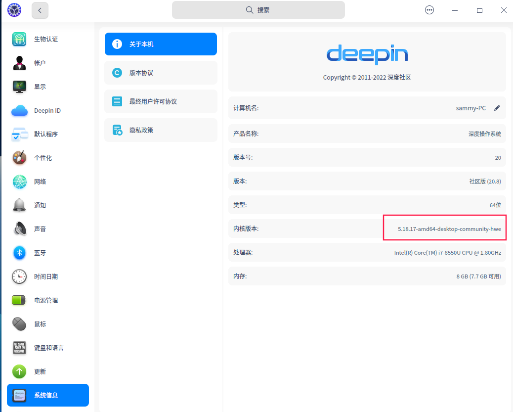Viewport: 513px width, 412px height.
Task: Click the 内存 label
Action: click(x=240, y=276)
